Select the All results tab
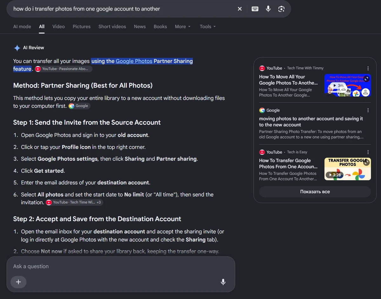Image resolution: width=381 pixels, height=299 pixels. tap(42, 27)
